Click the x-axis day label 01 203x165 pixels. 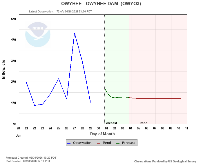(106, 128)
